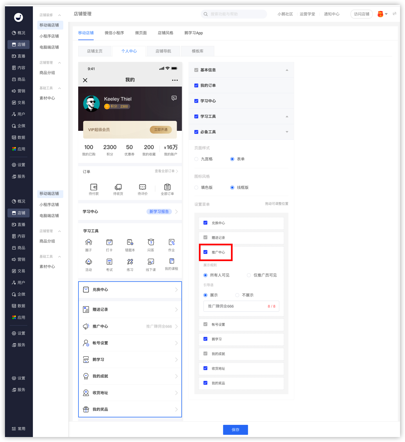Viewport: 405px width, 442px height.
Task: Expand the 必备工具 section arrow
Action: coord(287,132)
